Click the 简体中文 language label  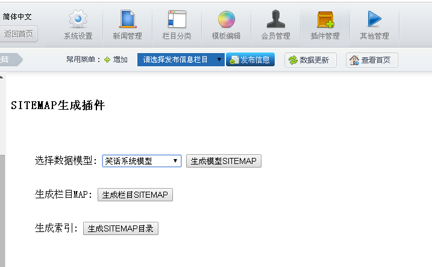[x=17, y=17]
